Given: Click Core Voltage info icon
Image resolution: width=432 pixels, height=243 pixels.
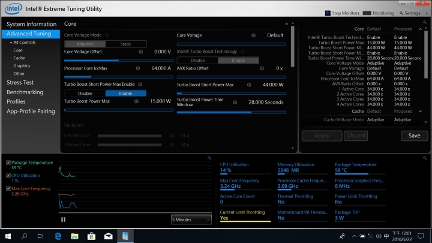Looking at the screenshot, I should pyautogui.click(x=253, y=35).
